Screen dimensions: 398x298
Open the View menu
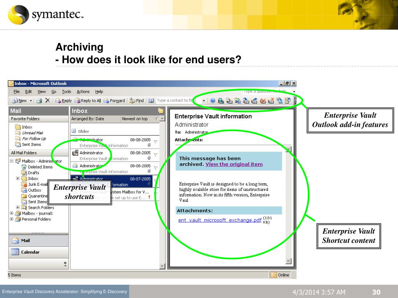coord(42,92)
